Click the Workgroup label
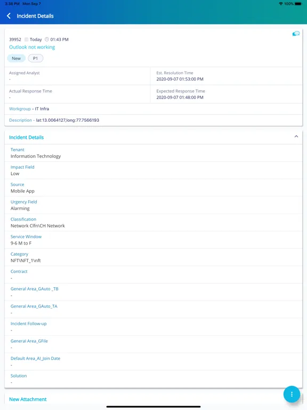 [20, 109]
